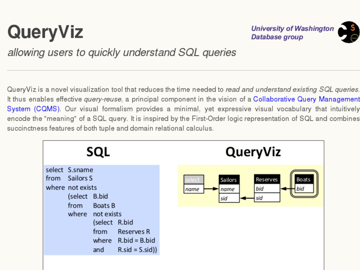The height and width of the screenshot is (270, 360).
Task: Click the University of Washington Database group text
Action: (x=292, y=33)
